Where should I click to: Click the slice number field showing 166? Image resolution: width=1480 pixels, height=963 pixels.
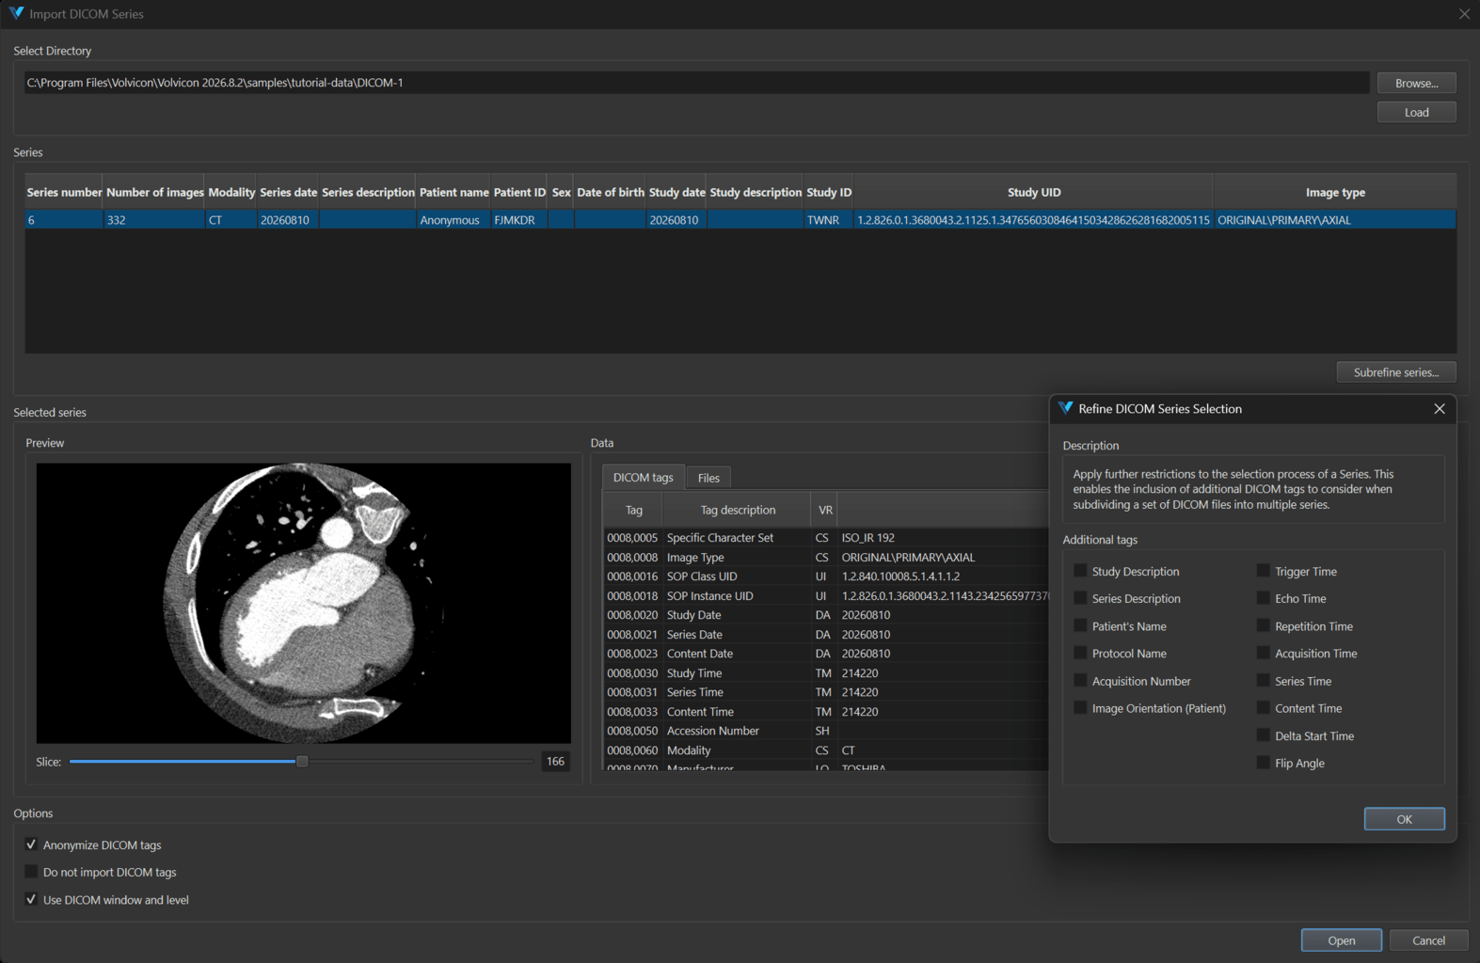pyautogui.click(x=555, y=762)
